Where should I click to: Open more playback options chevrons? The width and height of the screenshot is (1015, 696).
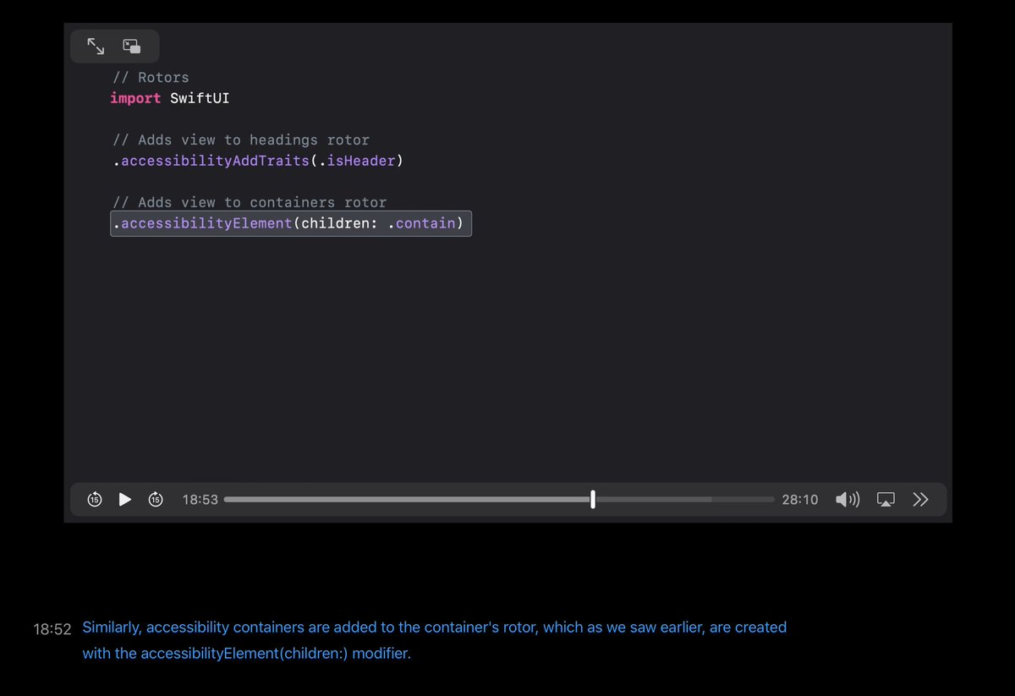[x=921, y=500]
